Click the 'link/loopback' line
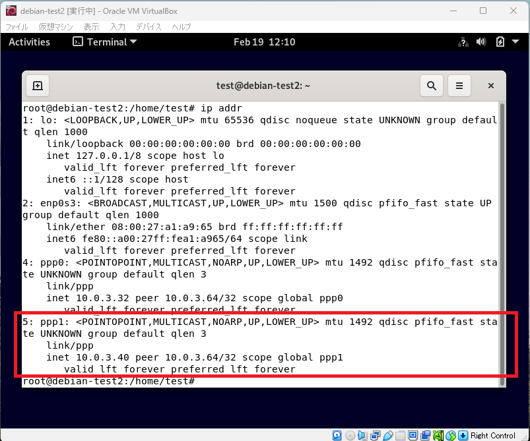 203,144
